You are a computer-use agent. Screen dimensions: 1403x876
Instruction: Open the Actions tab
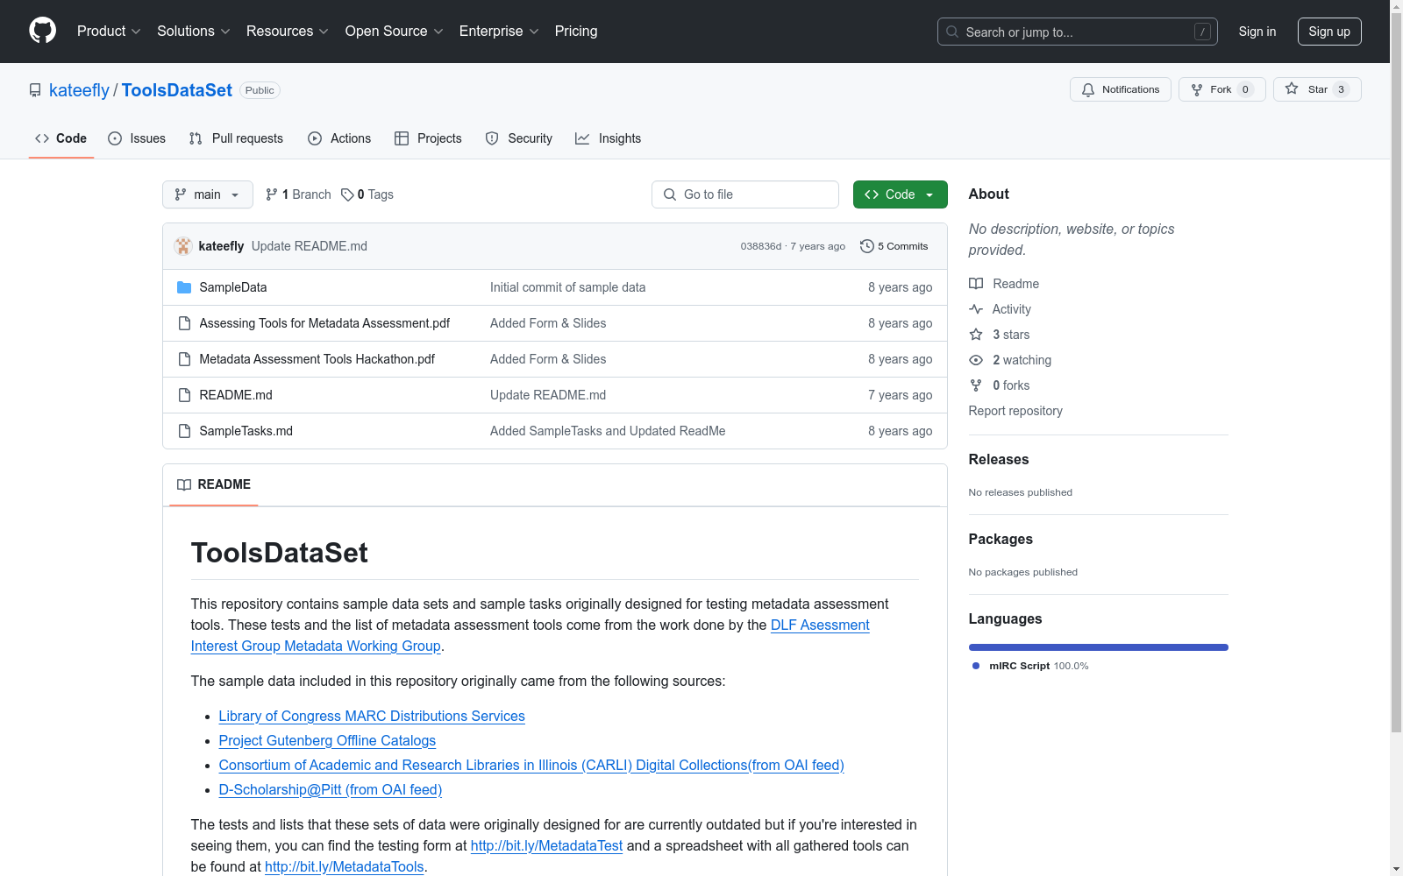pos(339,138)
